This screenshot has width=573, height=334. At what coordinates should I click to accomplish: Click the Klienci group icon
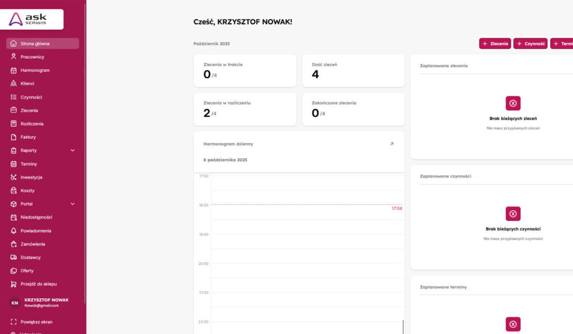(14, 84)
